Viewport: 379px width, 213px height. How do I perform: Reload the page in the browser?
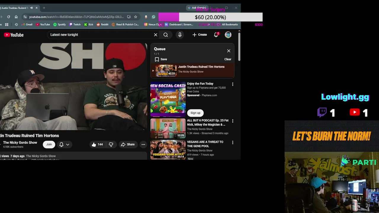pyautogui.click(x=9, y=17)
